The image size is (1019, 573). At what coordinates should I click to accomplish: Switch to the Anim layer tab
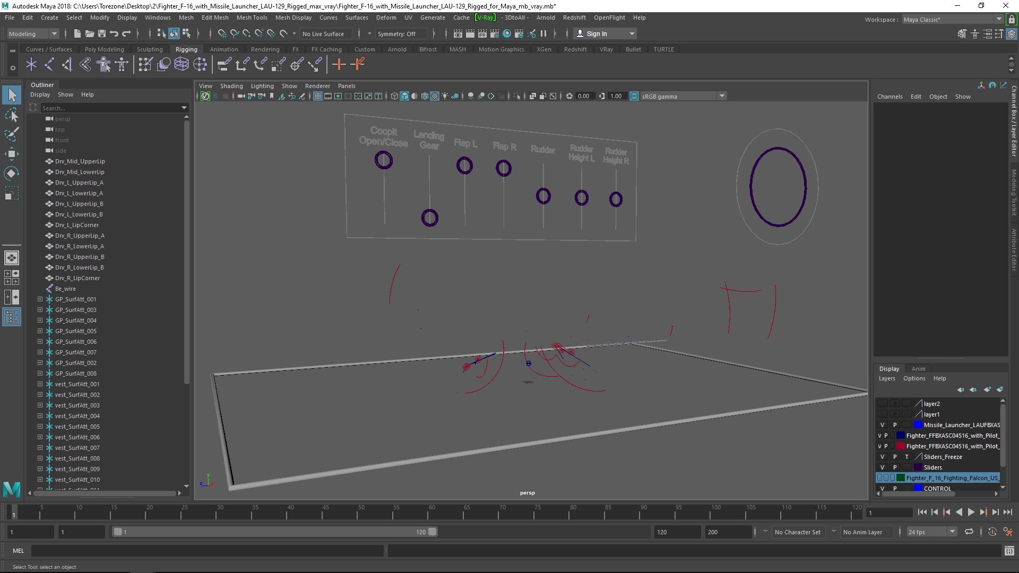918,369
